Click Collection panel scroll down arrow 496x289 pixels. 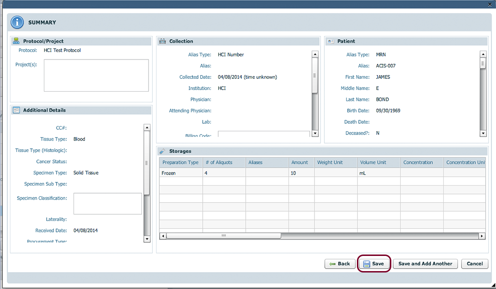click(x=315, y=134)
